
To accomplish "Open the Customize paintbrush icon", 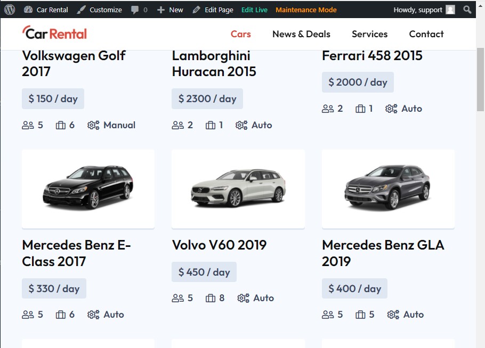I will click(x=81, y=9).
